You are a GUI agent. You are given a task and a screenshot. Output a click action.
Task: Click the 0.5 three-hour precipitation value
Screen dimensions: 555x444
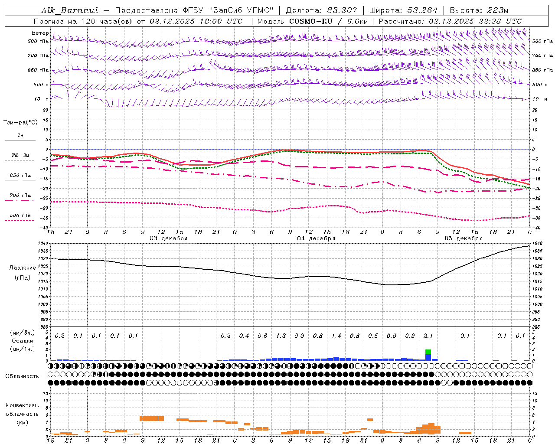click(x=373, y=336)
